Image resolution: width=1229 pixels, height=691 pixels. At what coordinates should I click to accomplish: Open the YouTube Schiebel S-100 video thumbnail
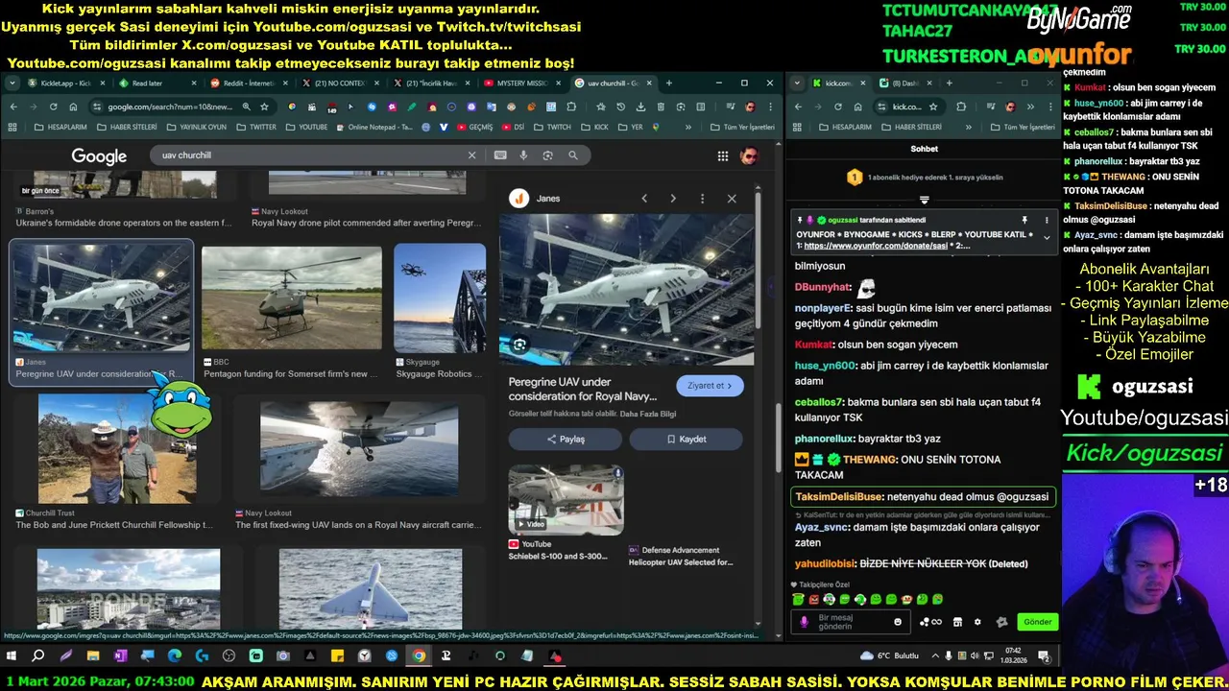click(x=566, y=500)
